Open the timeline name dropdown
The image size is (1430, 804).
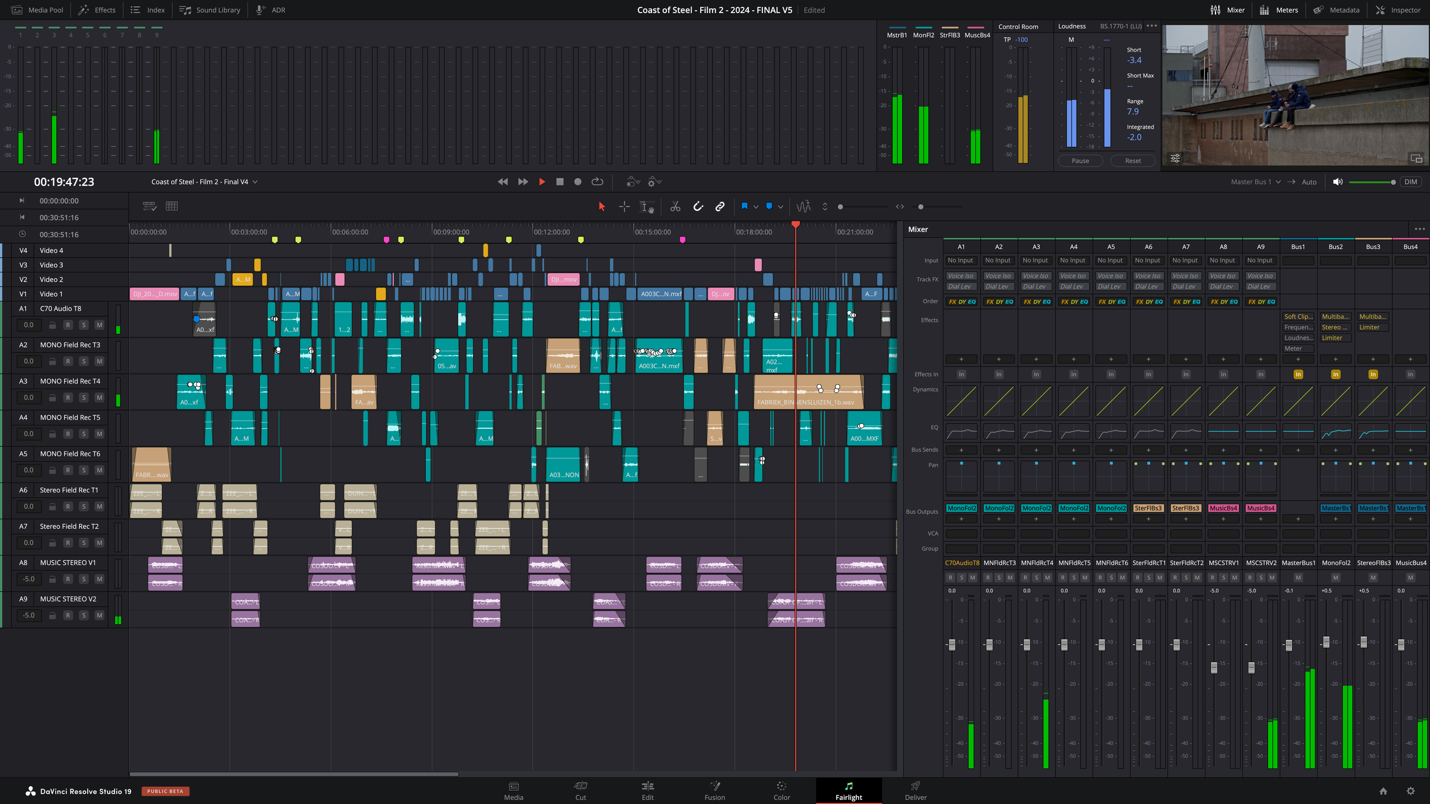205,182
